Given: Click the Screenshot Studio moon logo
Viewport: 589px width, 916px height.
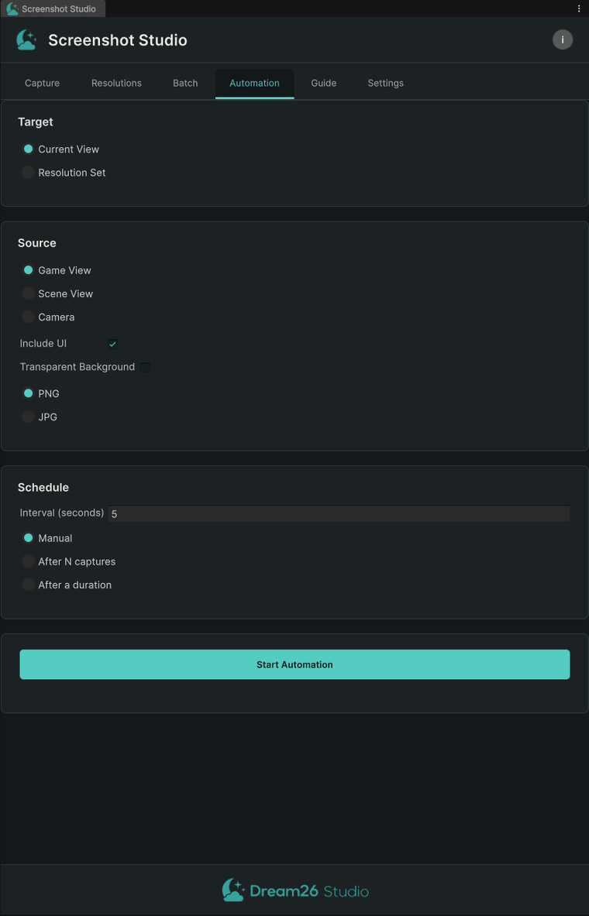Looking at the screenshot, I should coord(26,39).
